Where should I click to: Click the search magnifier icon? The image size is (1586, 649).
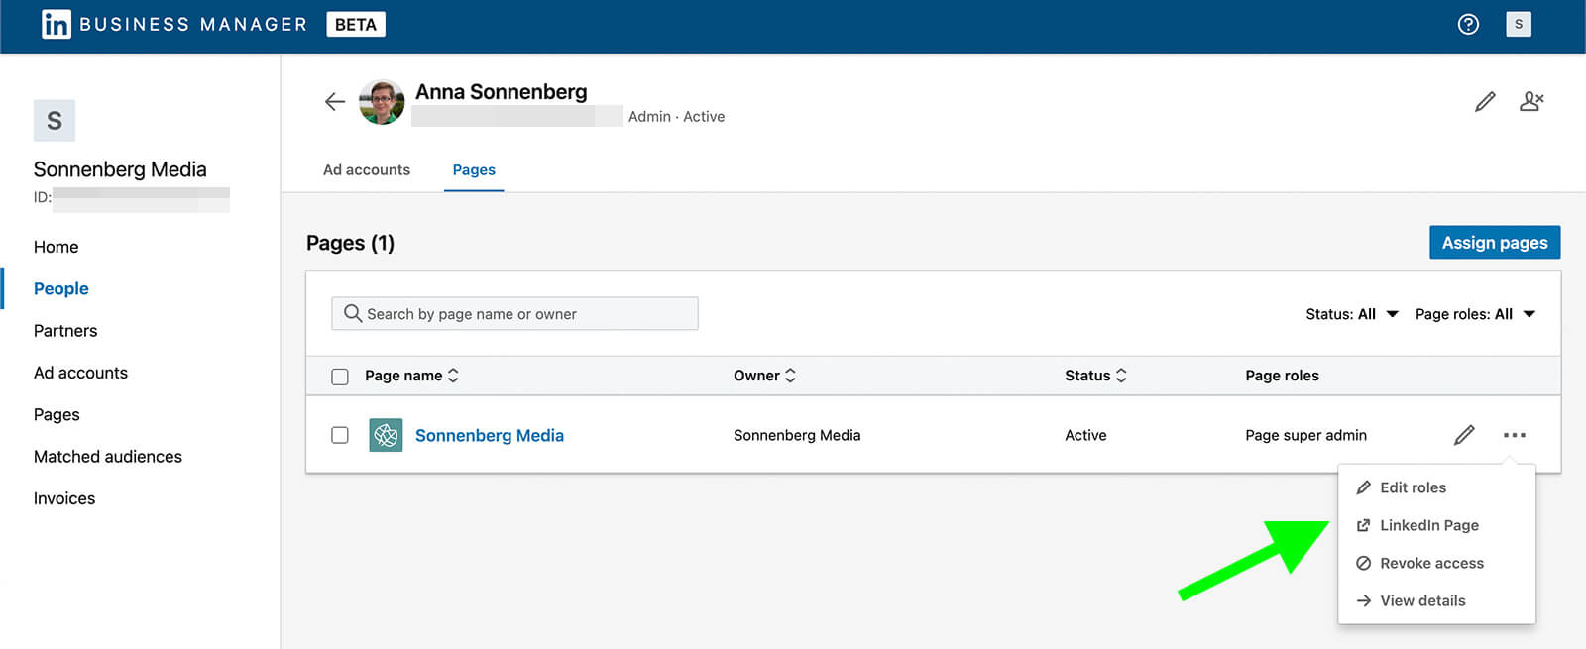(353, 313)
